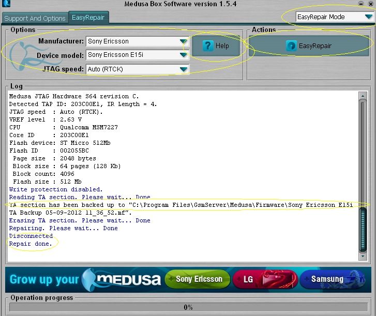Screen dimensions: 376x316
Task: Open the Manufacturer dropdown arrow
Action: [183, 41]
